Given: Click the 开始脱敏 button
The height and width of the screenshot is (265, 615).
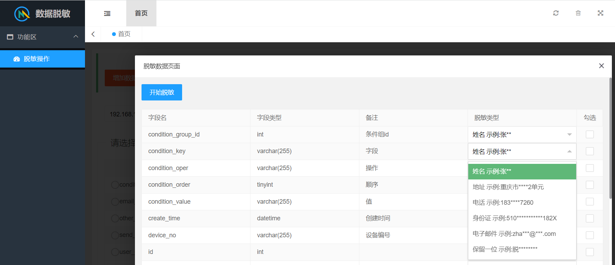Looking at the screenshot, I should 162,92.
